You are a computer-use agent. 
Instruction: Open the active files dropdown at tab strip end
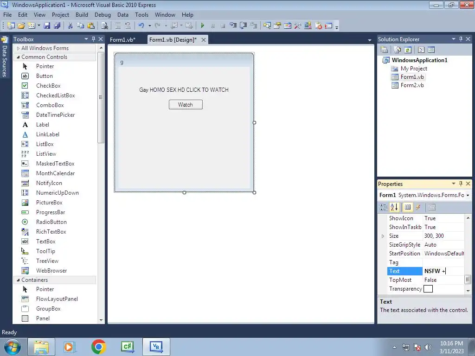pyautogui.click(x=370, y=40)
